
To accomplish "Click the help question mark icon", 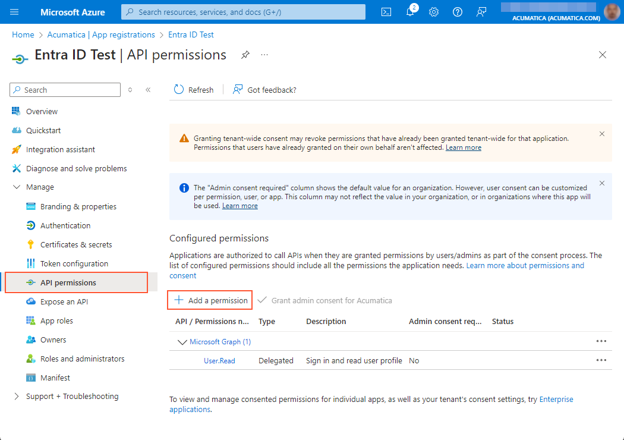I will [x=458, y=12].
